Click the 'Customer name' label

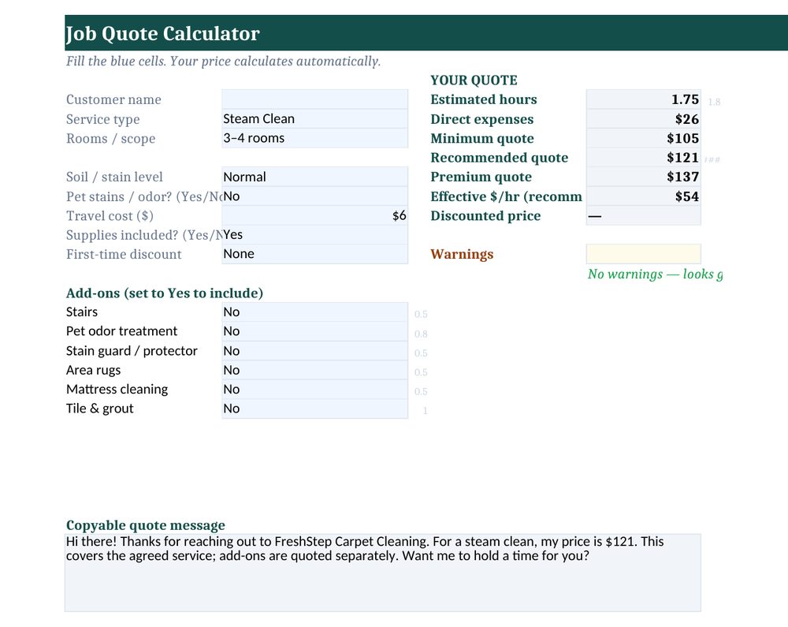113,99
